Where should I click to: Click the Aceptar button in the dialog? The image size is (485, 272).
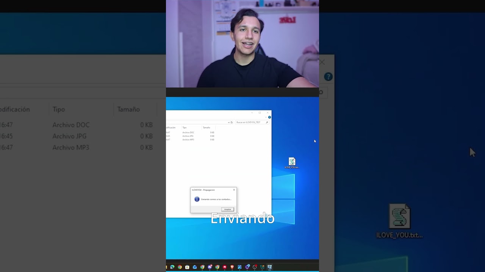click(227, 209)
